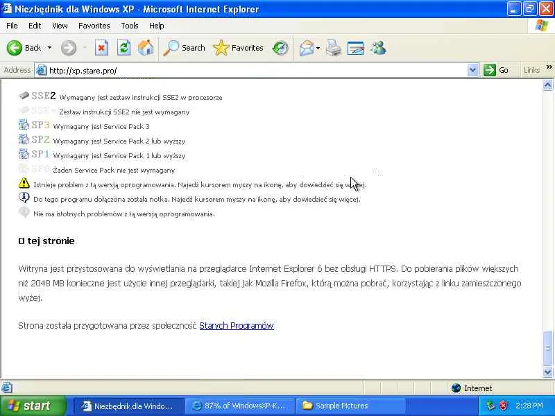The width and height of the screenshot is (555, 416).
Task: Click the Internet Explorer title bar icon
Action: click(x=7, y=8)
